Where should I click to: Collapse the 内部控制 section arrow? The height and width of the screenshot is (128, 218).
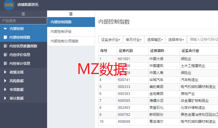(x=5, y=29)
